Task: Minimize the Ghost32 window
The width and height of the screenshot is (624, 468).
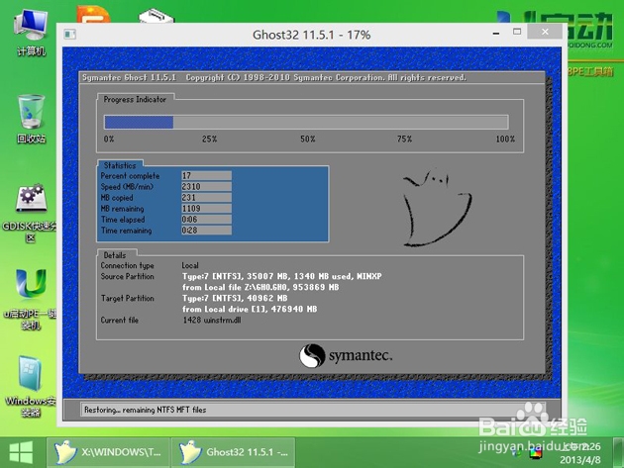Action: pos(496,34)
